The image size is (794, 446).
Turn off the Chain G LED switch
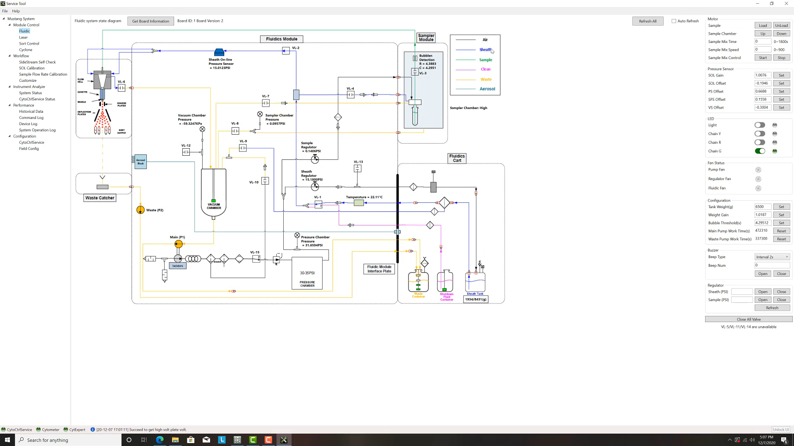[760, 151]
